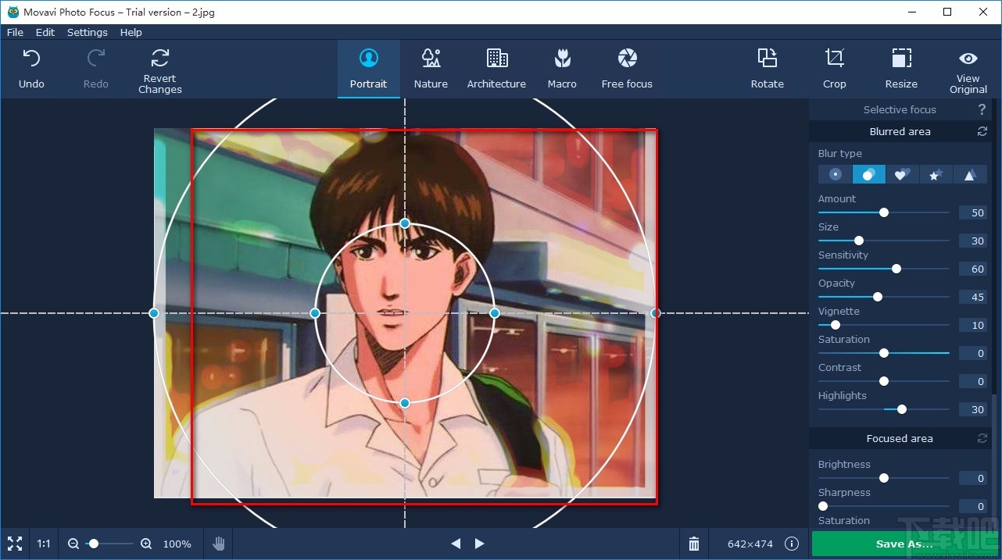Image resolution: width=1002 pixels, height=560 pixels.
Task: Click the Amount slider handle
Action: (884, 212)
